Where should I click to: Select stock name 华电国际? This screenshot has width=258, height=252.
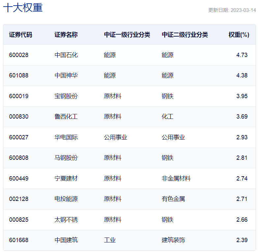coord(66,137)
